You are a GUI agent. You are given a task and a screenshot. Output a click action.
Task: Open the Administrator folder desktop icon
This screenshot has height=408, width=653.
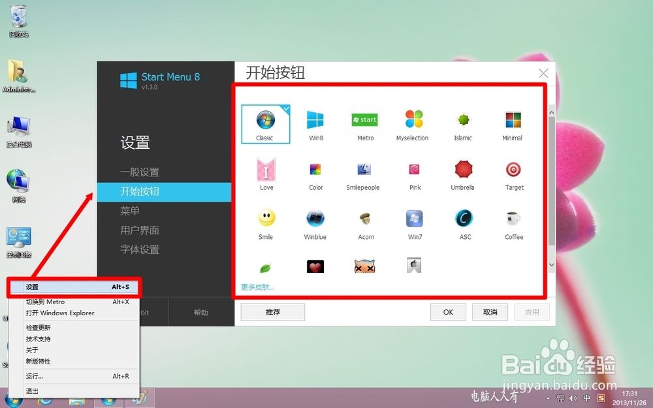(19, 76)
